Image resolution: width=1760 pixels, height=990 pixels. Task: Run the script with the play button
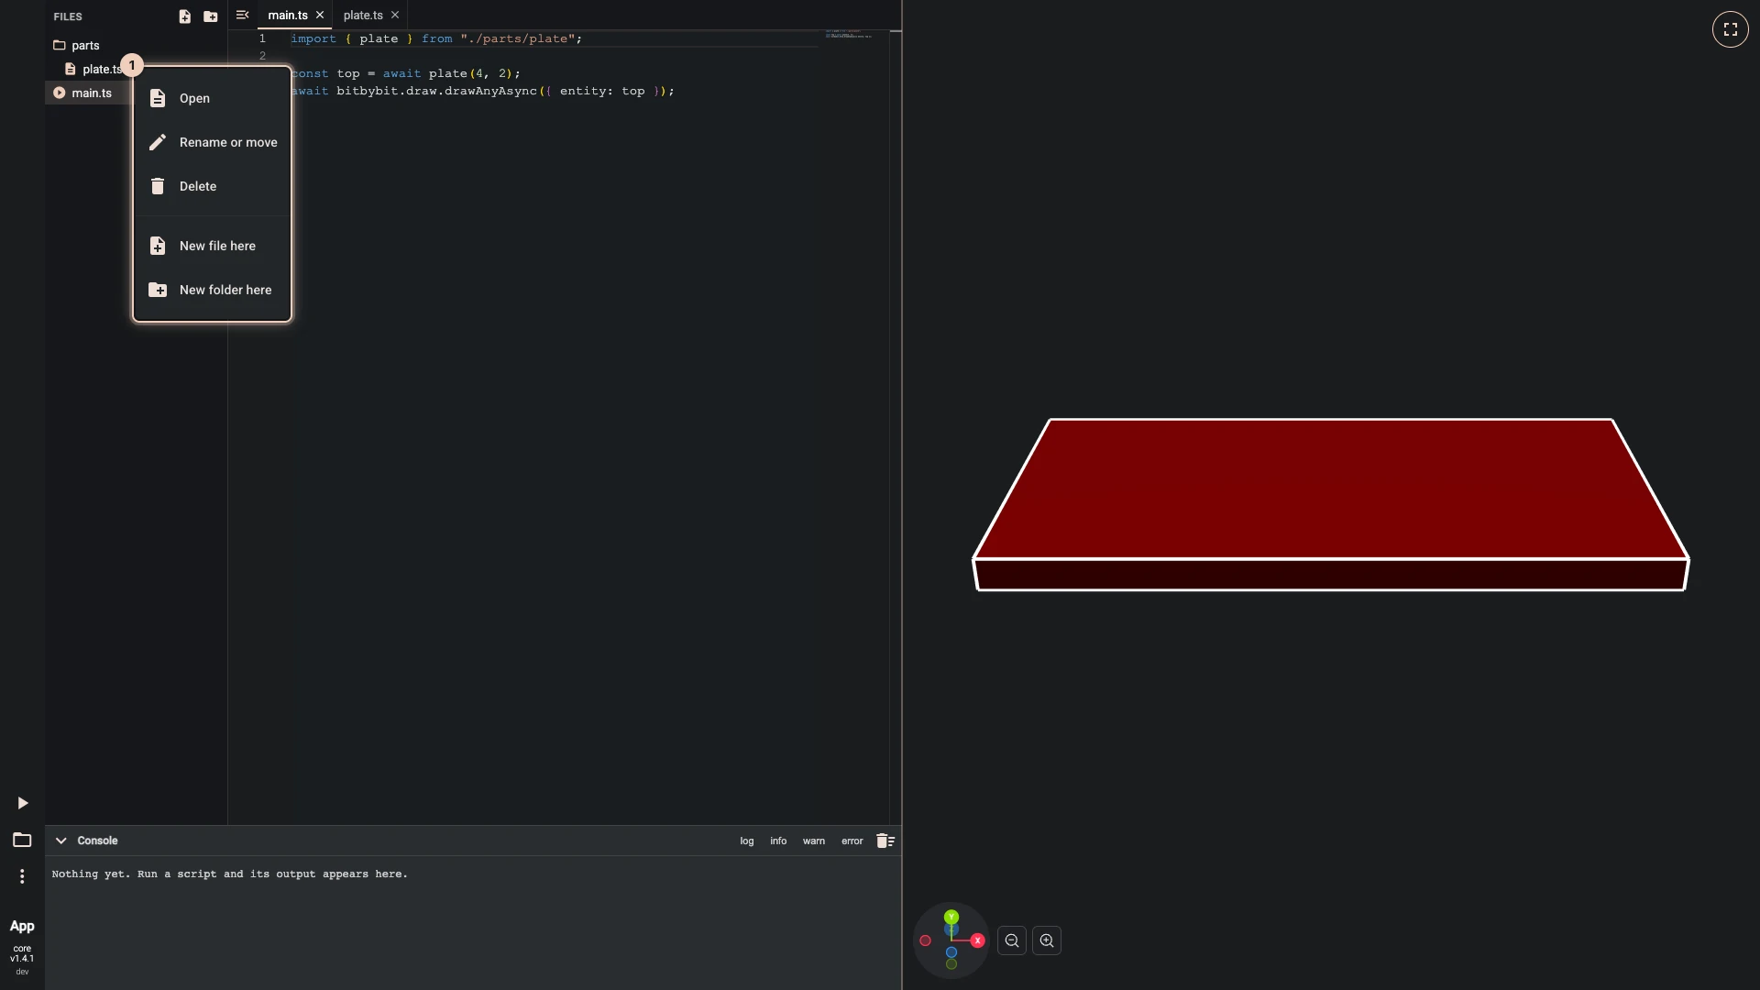(x=22, y=803)
